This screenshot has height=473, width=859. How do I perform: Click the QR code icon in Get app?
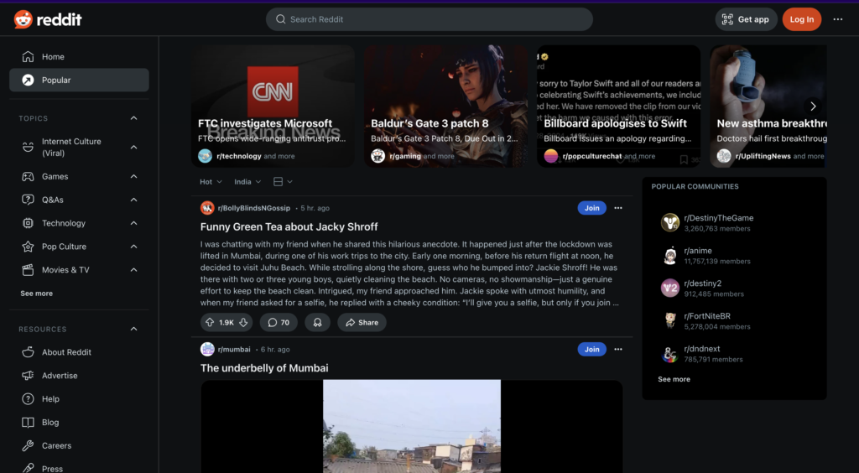[x=727, y=19]
